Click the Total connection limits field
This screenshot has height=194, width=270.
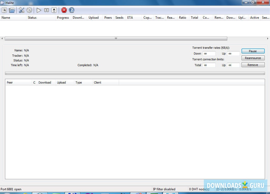tap(209, 65)
